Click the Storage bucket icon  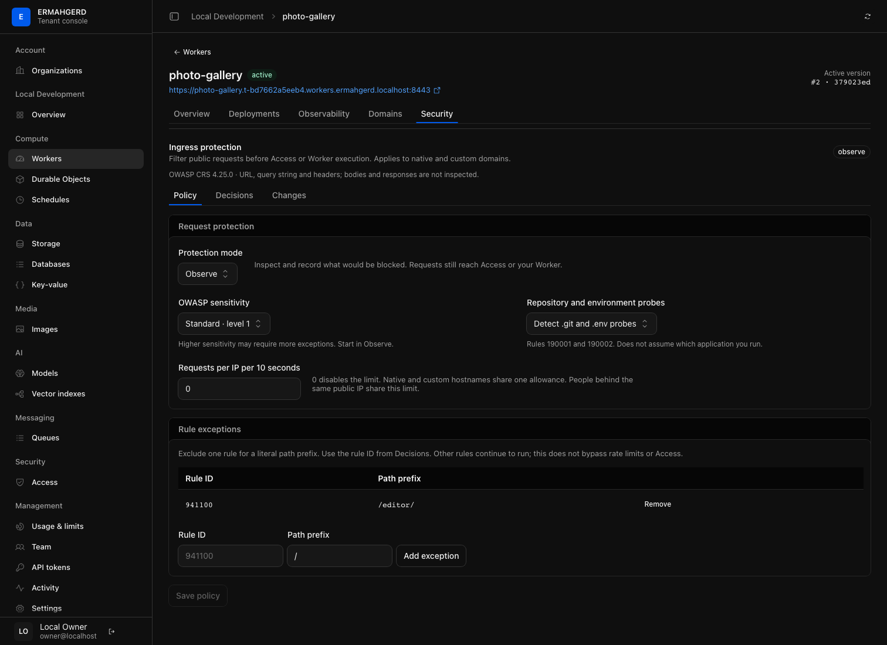coord(20,244)
